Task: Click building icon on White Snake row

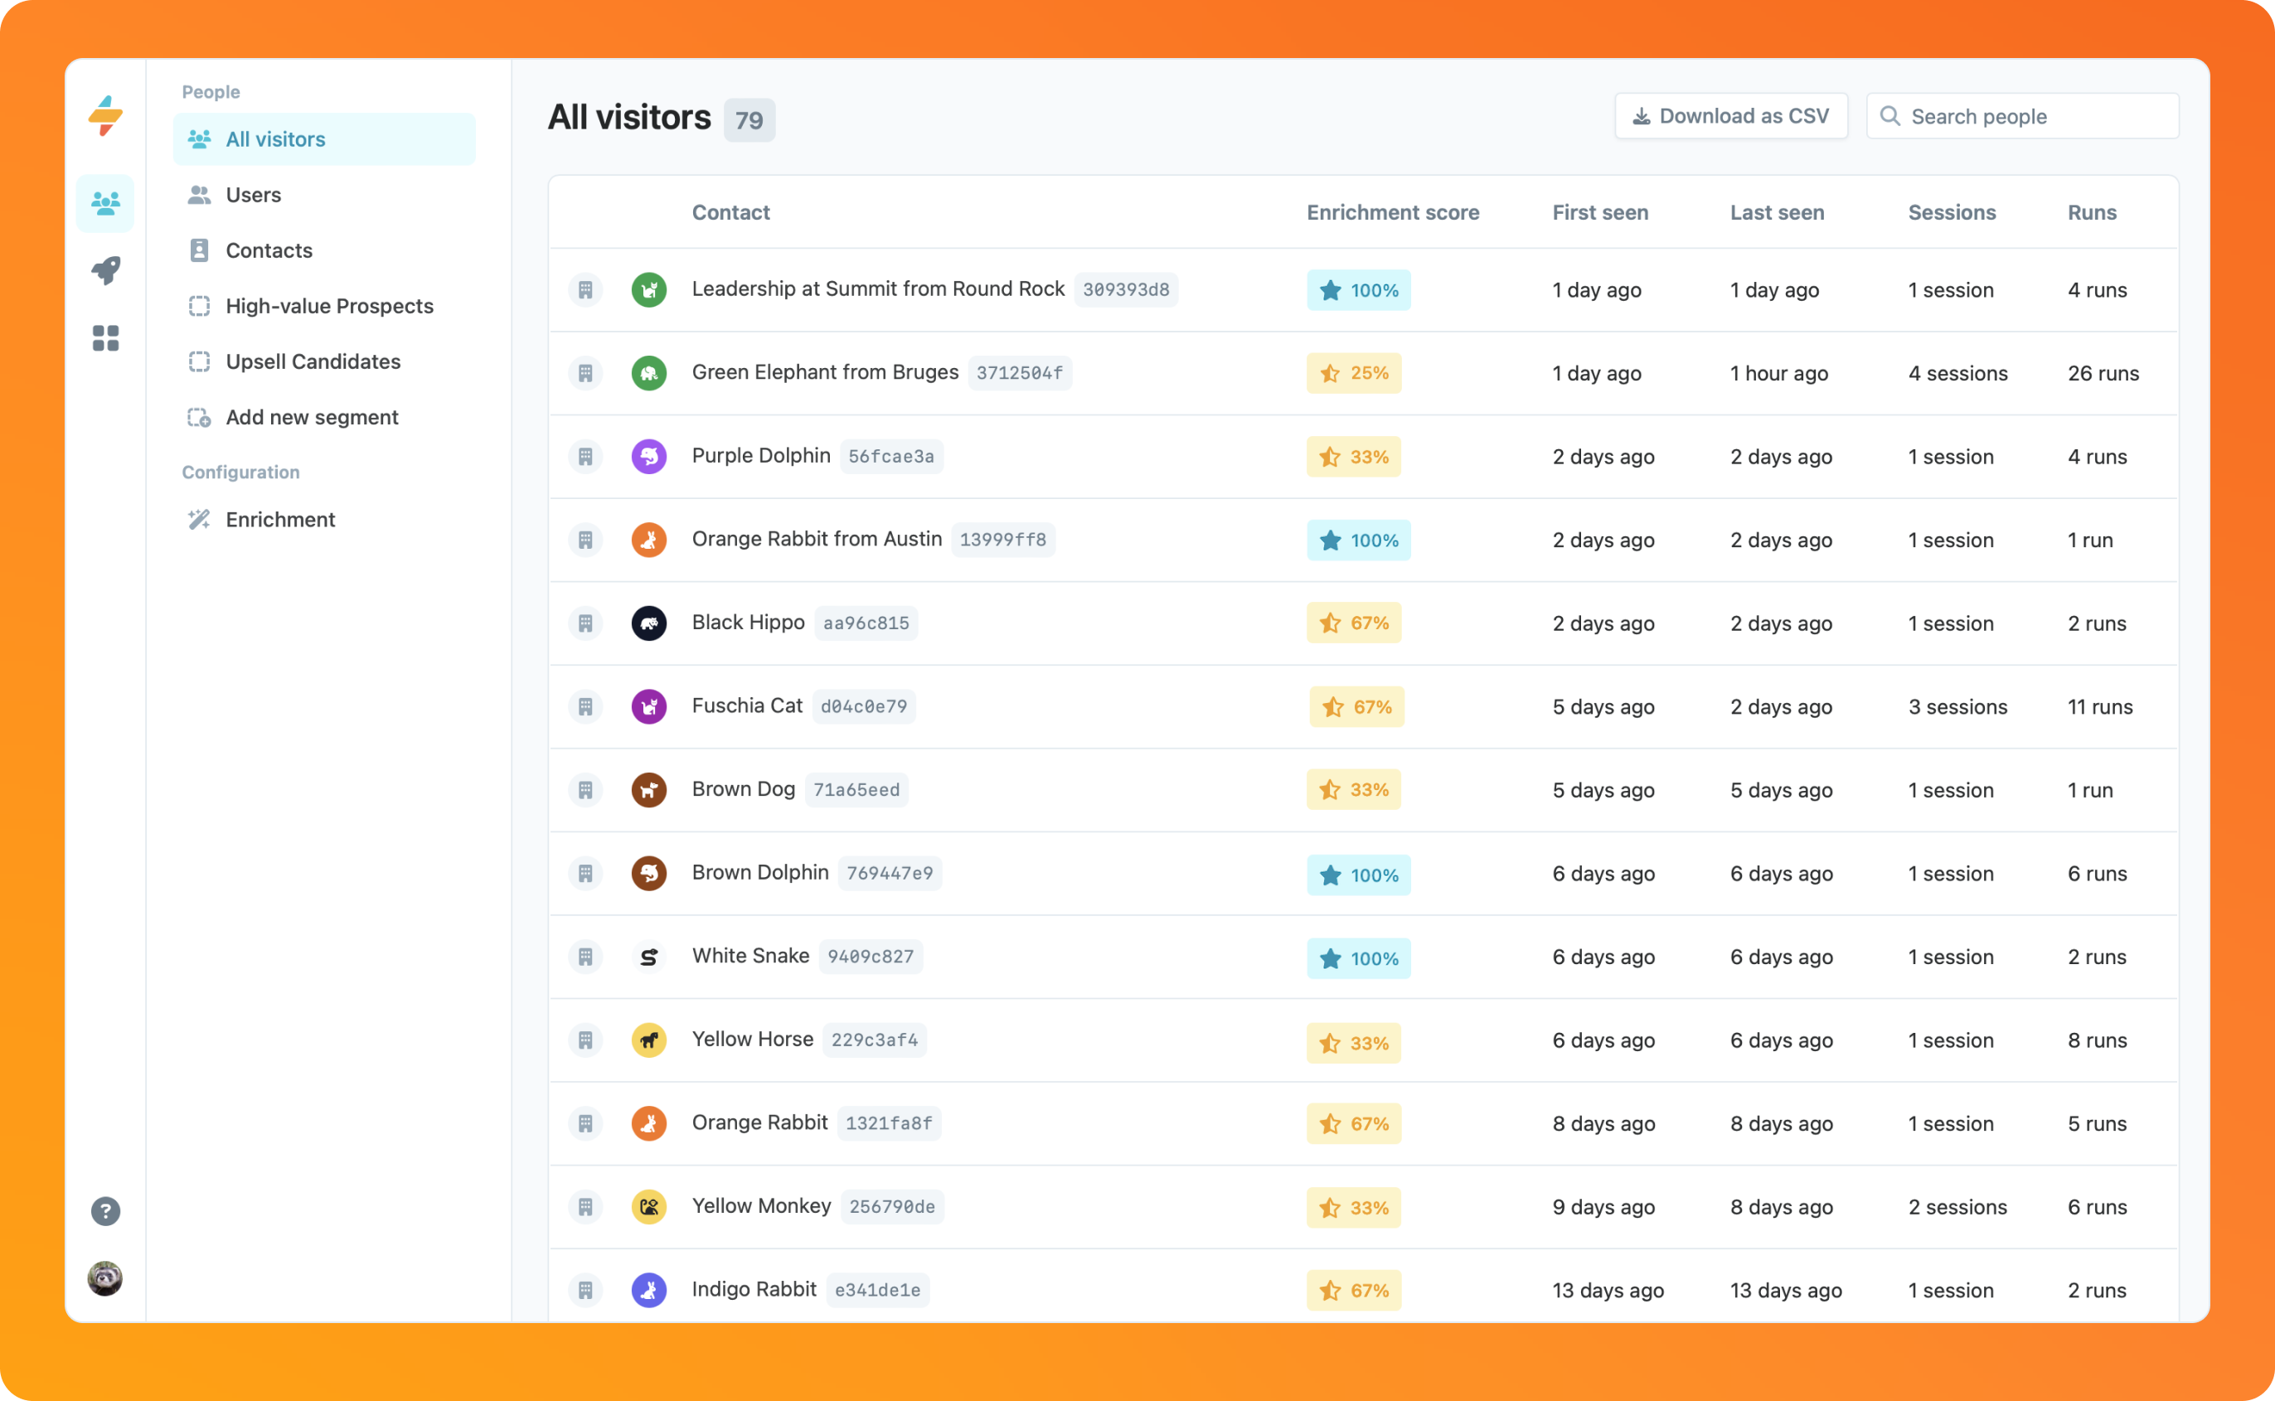Action: point(585,957)
